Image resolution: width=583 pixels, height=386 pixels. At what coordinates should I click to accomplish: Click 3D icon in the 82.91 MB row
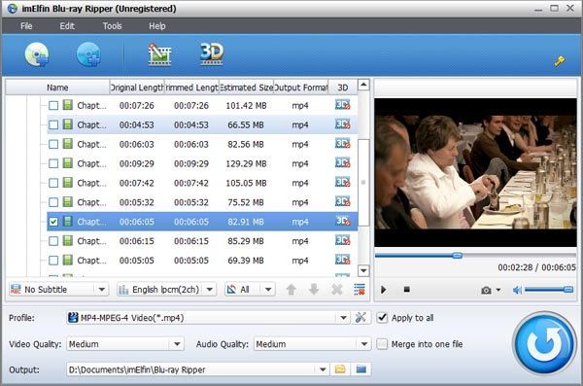click(342, 221)
